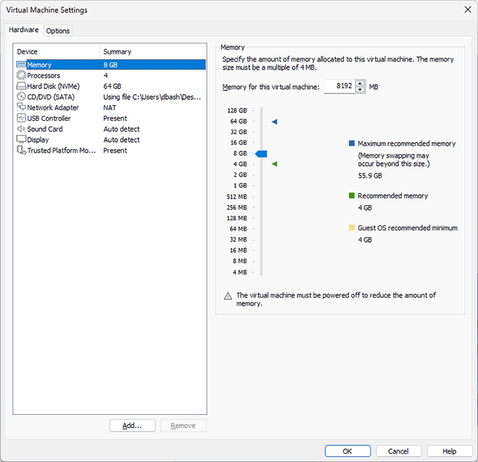Click the blue Maximum recommended memory legend square
478x462 pixels.
pyautogui.click(x=351, y=143)
